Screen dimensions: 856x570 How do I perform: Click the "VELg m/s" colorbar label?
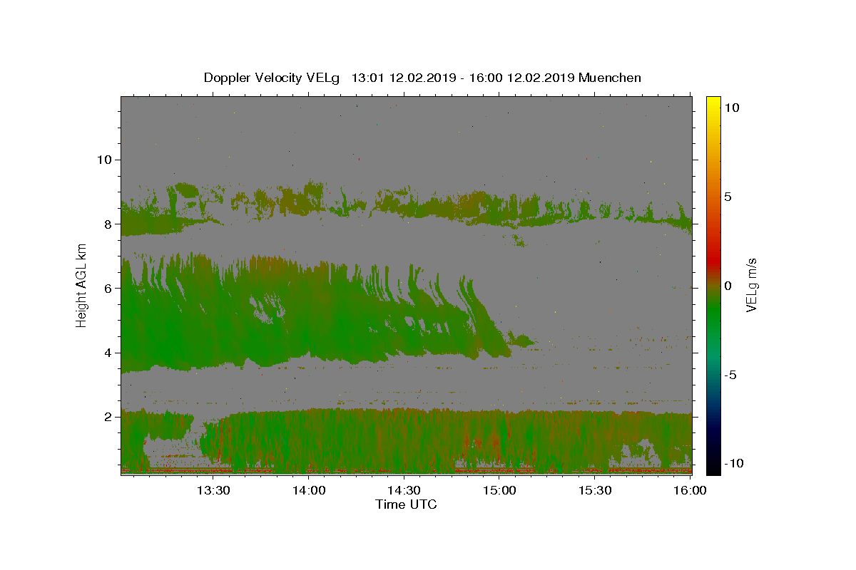(751, 285)
